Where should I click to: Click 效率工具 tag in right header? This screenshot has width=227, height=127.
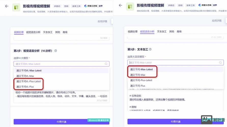tap(190, 5)
